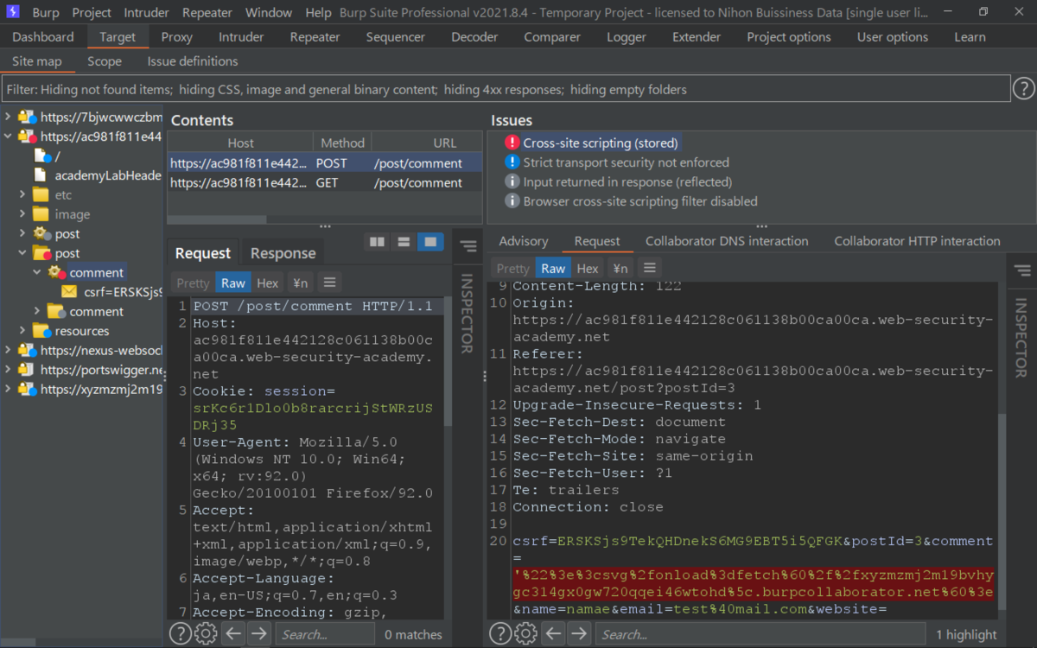Toggle the Hex view in the issue request
Image resolution: width=1037 pixels, height=648 pixels.
pos(588,268)
